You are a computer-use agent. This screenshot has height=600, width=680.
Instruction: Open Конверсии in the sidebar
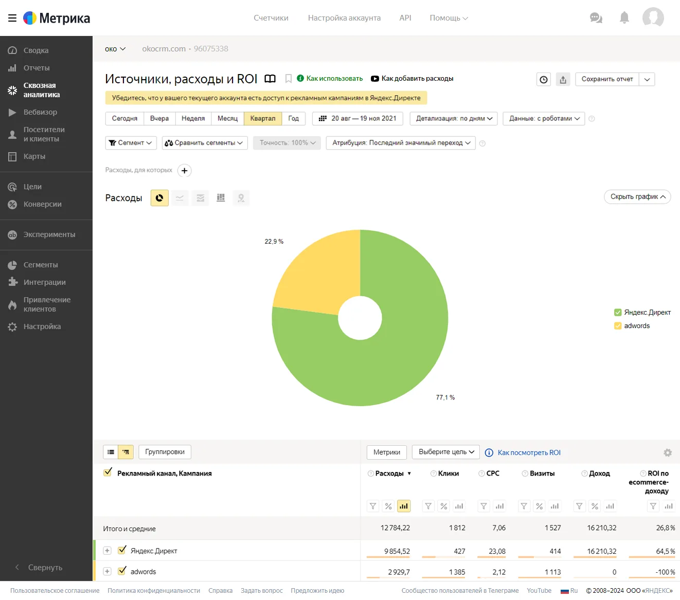[43, 204]
